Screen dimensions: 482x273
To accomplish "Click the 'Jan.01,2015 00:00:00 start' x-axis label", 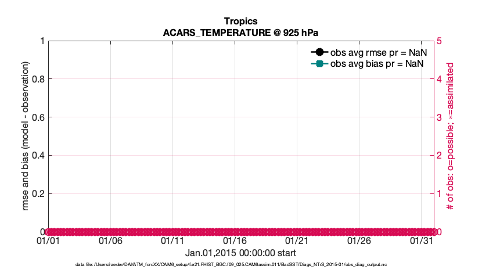I will 241,253.
